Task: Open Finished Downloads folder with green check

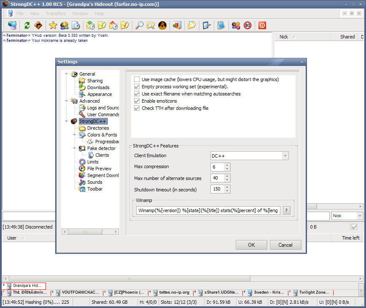Action: [x=102, y=25]
